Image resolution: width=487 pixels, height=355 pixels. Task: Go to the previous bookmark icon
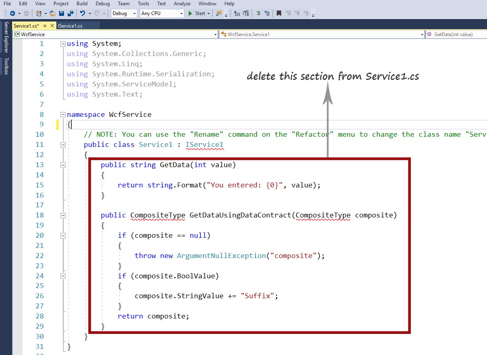pyautogui.click(x=288, y=13)
